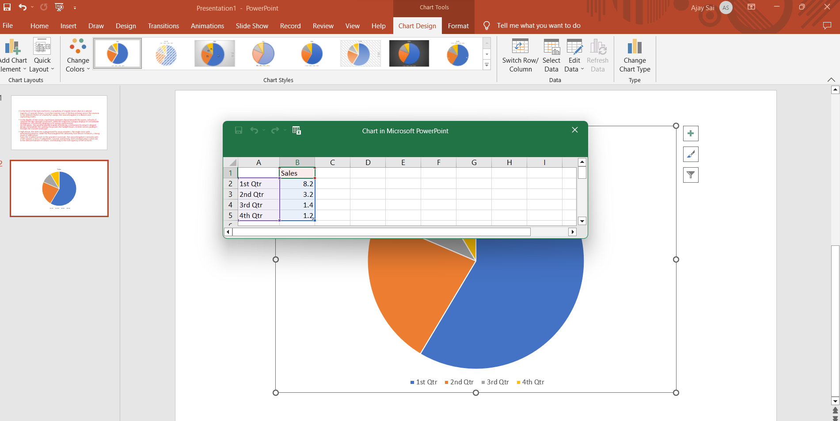Select the dark background chart style
The image size is (840, 421).
[409, 53]
